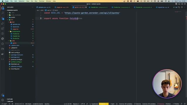
Task: Open editor tab bar more actions ellipsis
Action: click(x=185, y=7)
